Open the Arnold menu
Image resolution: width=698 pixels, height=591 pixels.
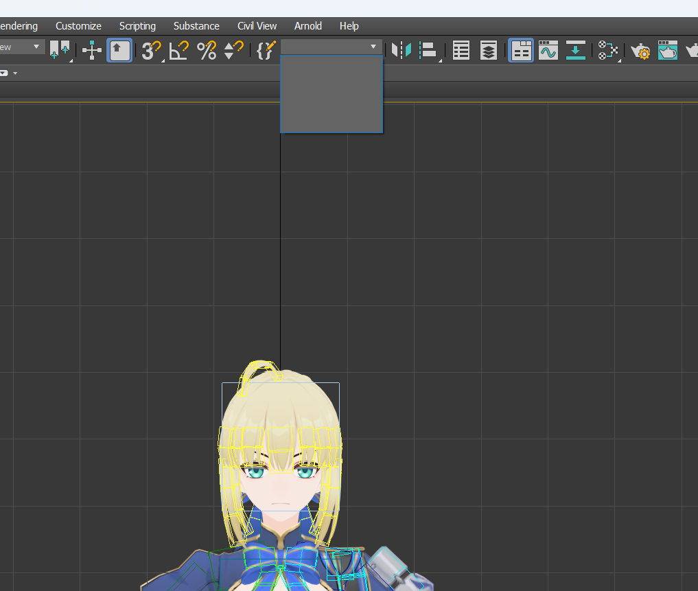308,26
